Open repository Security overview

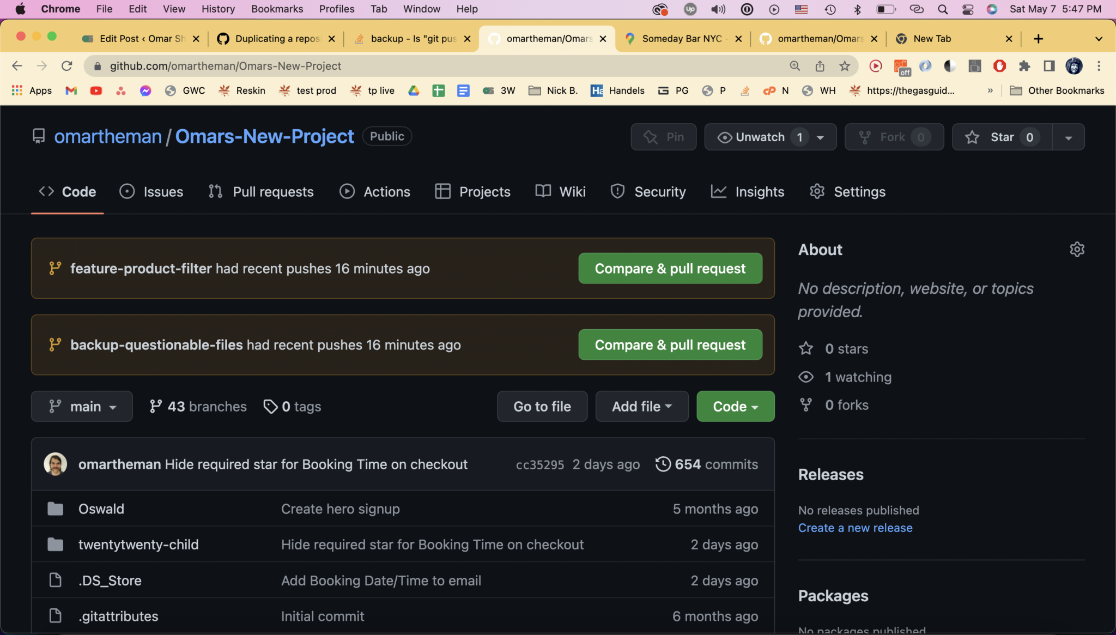click(648, 191)
